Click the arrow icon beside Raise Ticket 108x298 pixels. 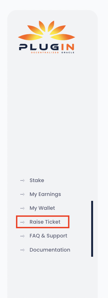tap(23, 222)
